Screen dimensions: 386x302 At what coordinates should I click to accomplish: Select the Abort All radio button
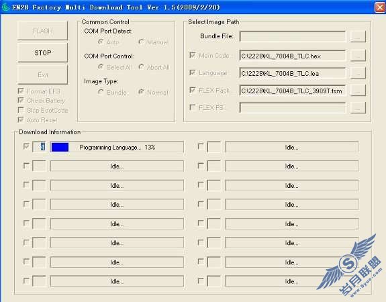point(141,67)
